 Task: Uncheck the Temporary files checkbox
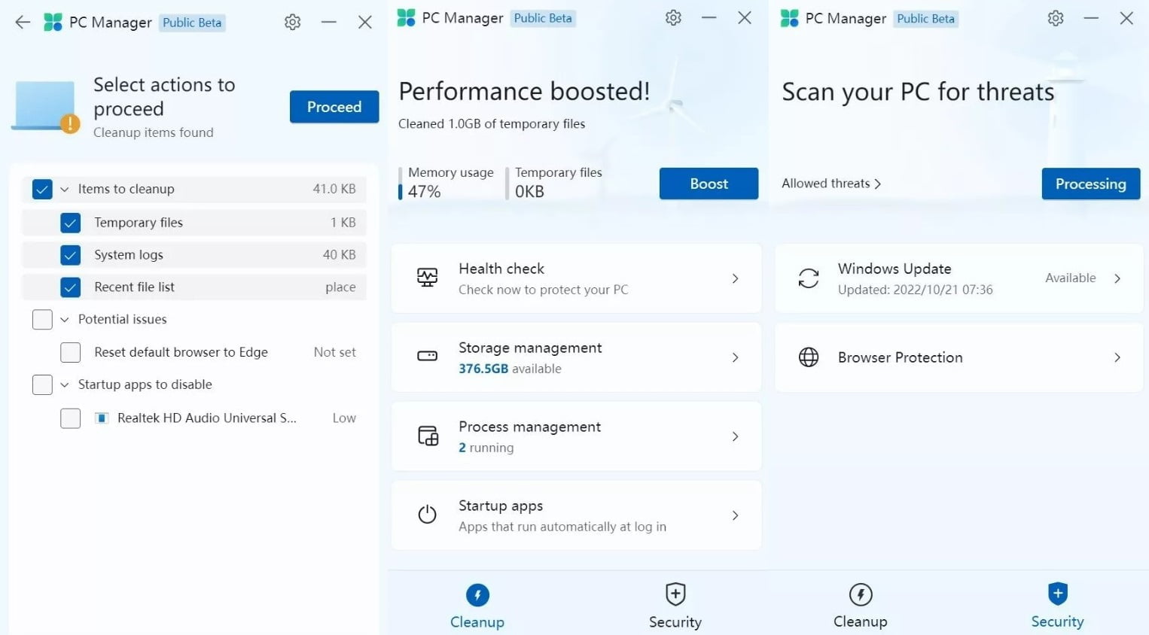point(70,223)
